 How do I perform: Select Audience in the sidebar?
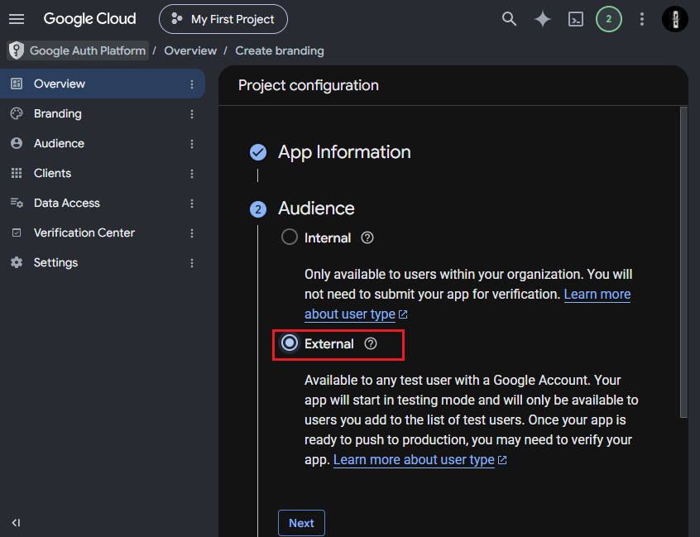click(103, 143)
